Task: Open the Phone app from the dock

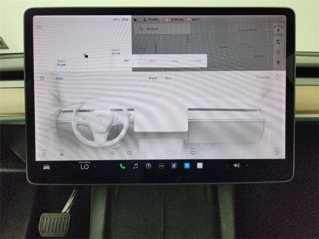Action: click(122, 166)
